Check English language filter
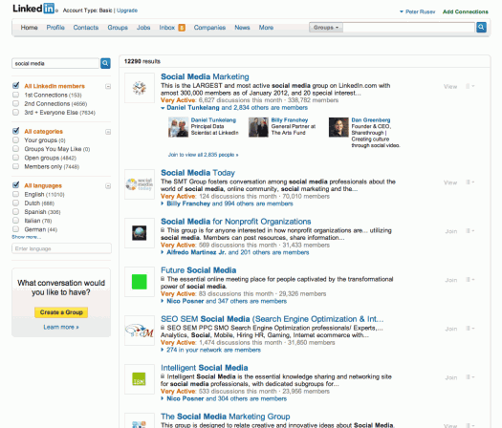The width and height of the screenshot is (502, 428). (x=15, y=194)
